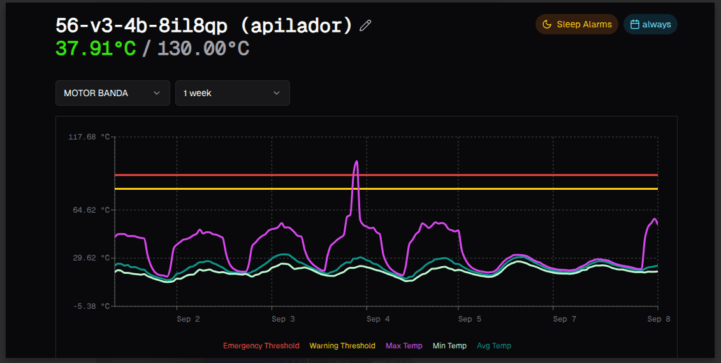This screenshot has height=363, width=721.
Task: Hide the Avg Temp series via legend
Action: tap(494, 346)
